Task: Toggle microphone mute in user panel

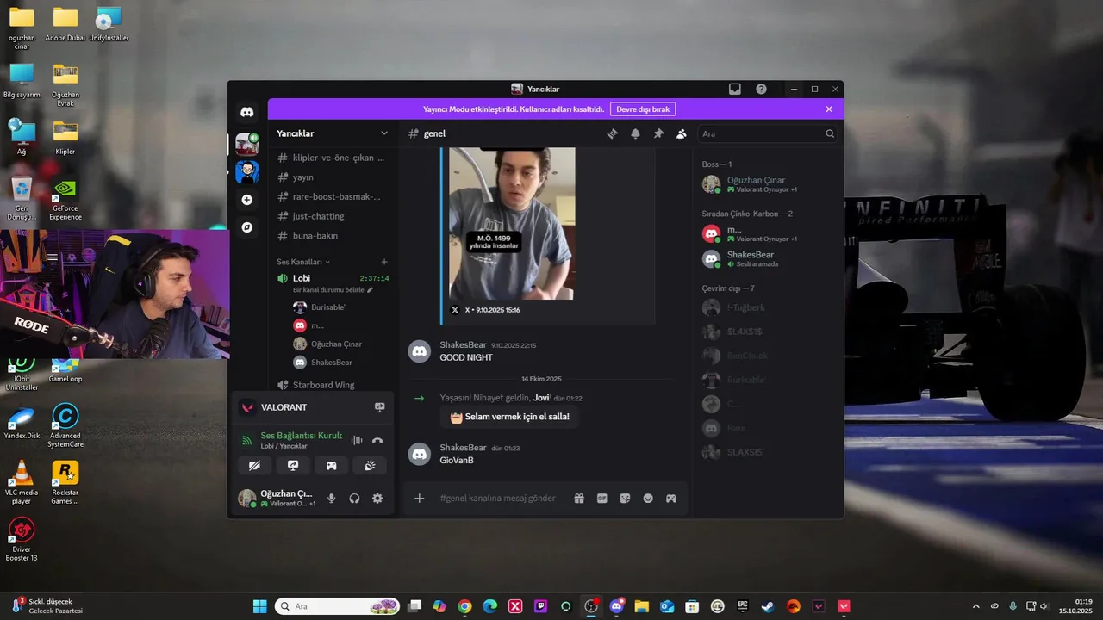Action: tap(332, 498)
